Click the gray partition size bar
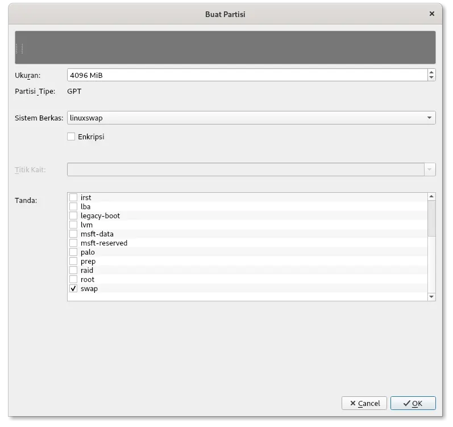The image size is (453, 427). click(x=225, y=47)
